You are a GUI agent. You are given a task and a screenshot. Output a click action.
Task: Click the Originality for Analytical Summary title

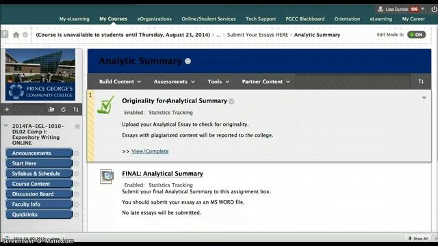click(x=175, y=100)
